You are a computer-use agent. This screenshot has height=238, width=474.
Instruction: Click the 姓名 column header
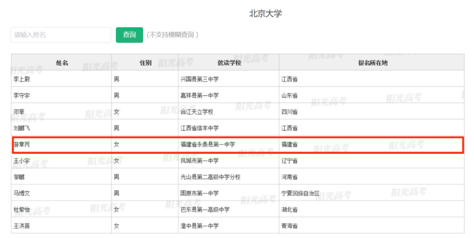pos(62,63)
